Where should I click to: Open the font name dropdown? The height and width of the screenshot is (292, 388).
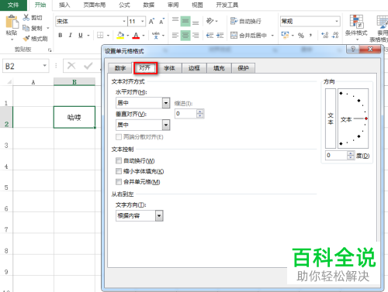point(124,22)
